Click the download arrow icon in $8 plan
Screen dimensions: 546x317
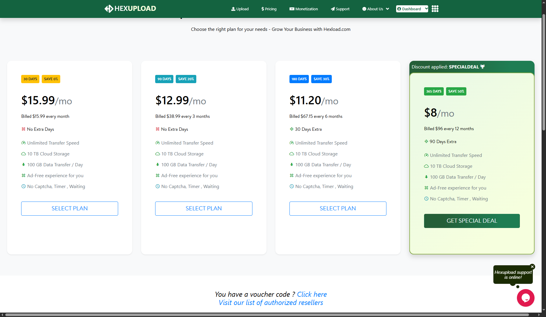(x=426, y=177)
